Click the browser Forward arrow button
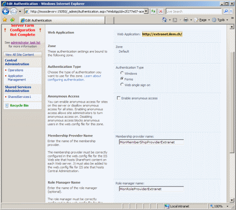This screenshot has width=236, height=210. point(14,11)
